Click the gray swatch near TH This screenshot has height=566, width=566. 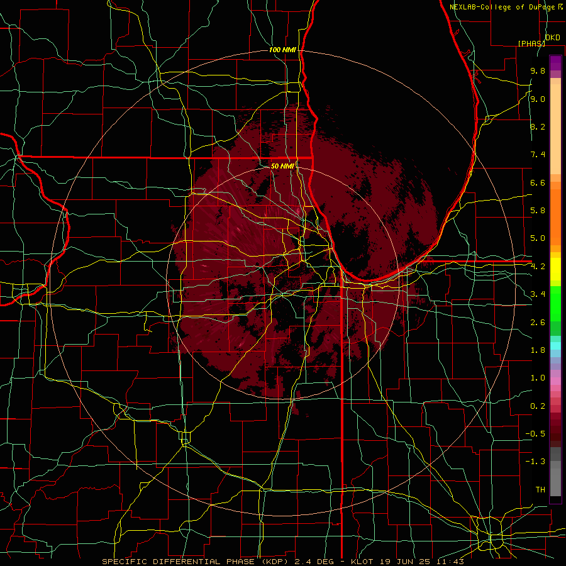click(x=555, y=482)
